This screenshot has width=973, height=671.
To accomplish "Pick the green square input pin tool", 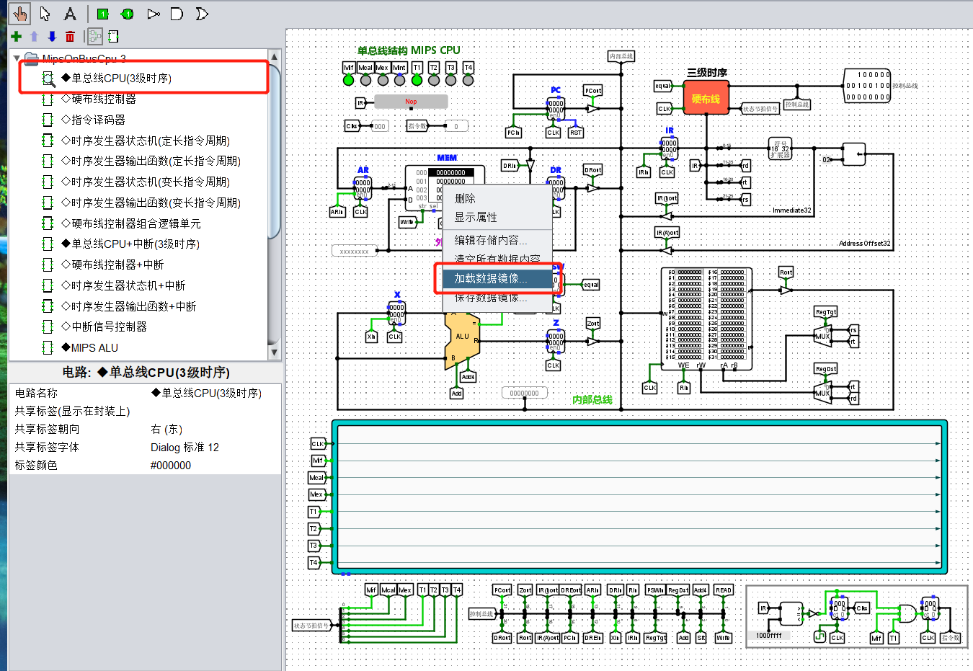I will coord(102,14).
